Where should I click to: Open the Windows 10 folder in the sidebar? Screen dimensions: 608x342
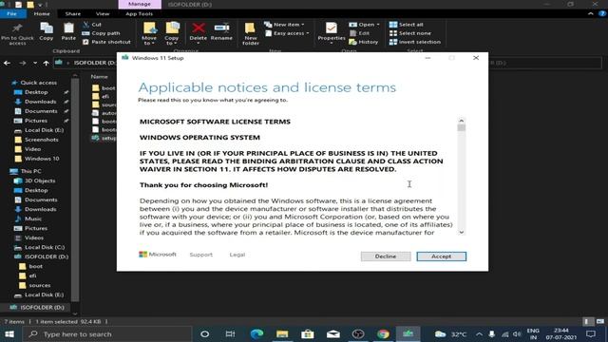[42, 159]
